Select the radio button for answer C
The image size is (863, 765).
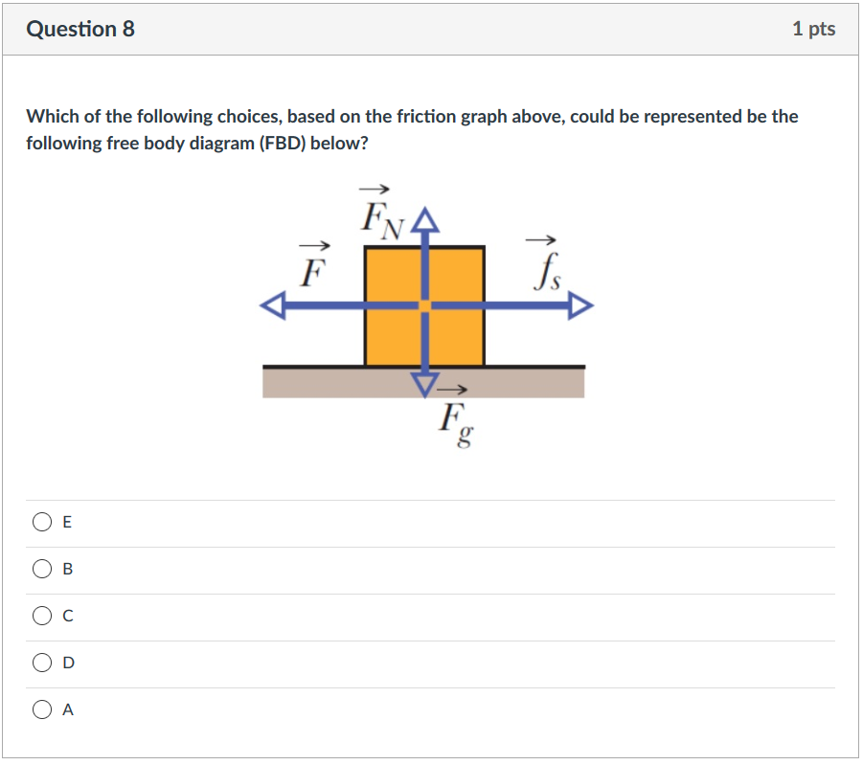pos(42,616)
